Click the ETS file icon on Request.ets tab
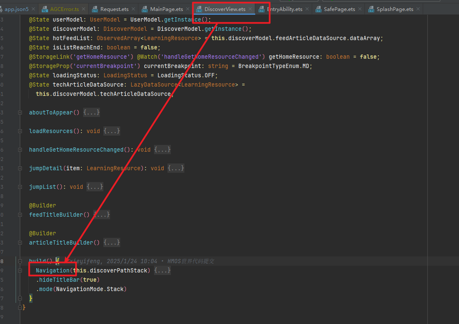This screenshot has height=324, width=459. 95,9
